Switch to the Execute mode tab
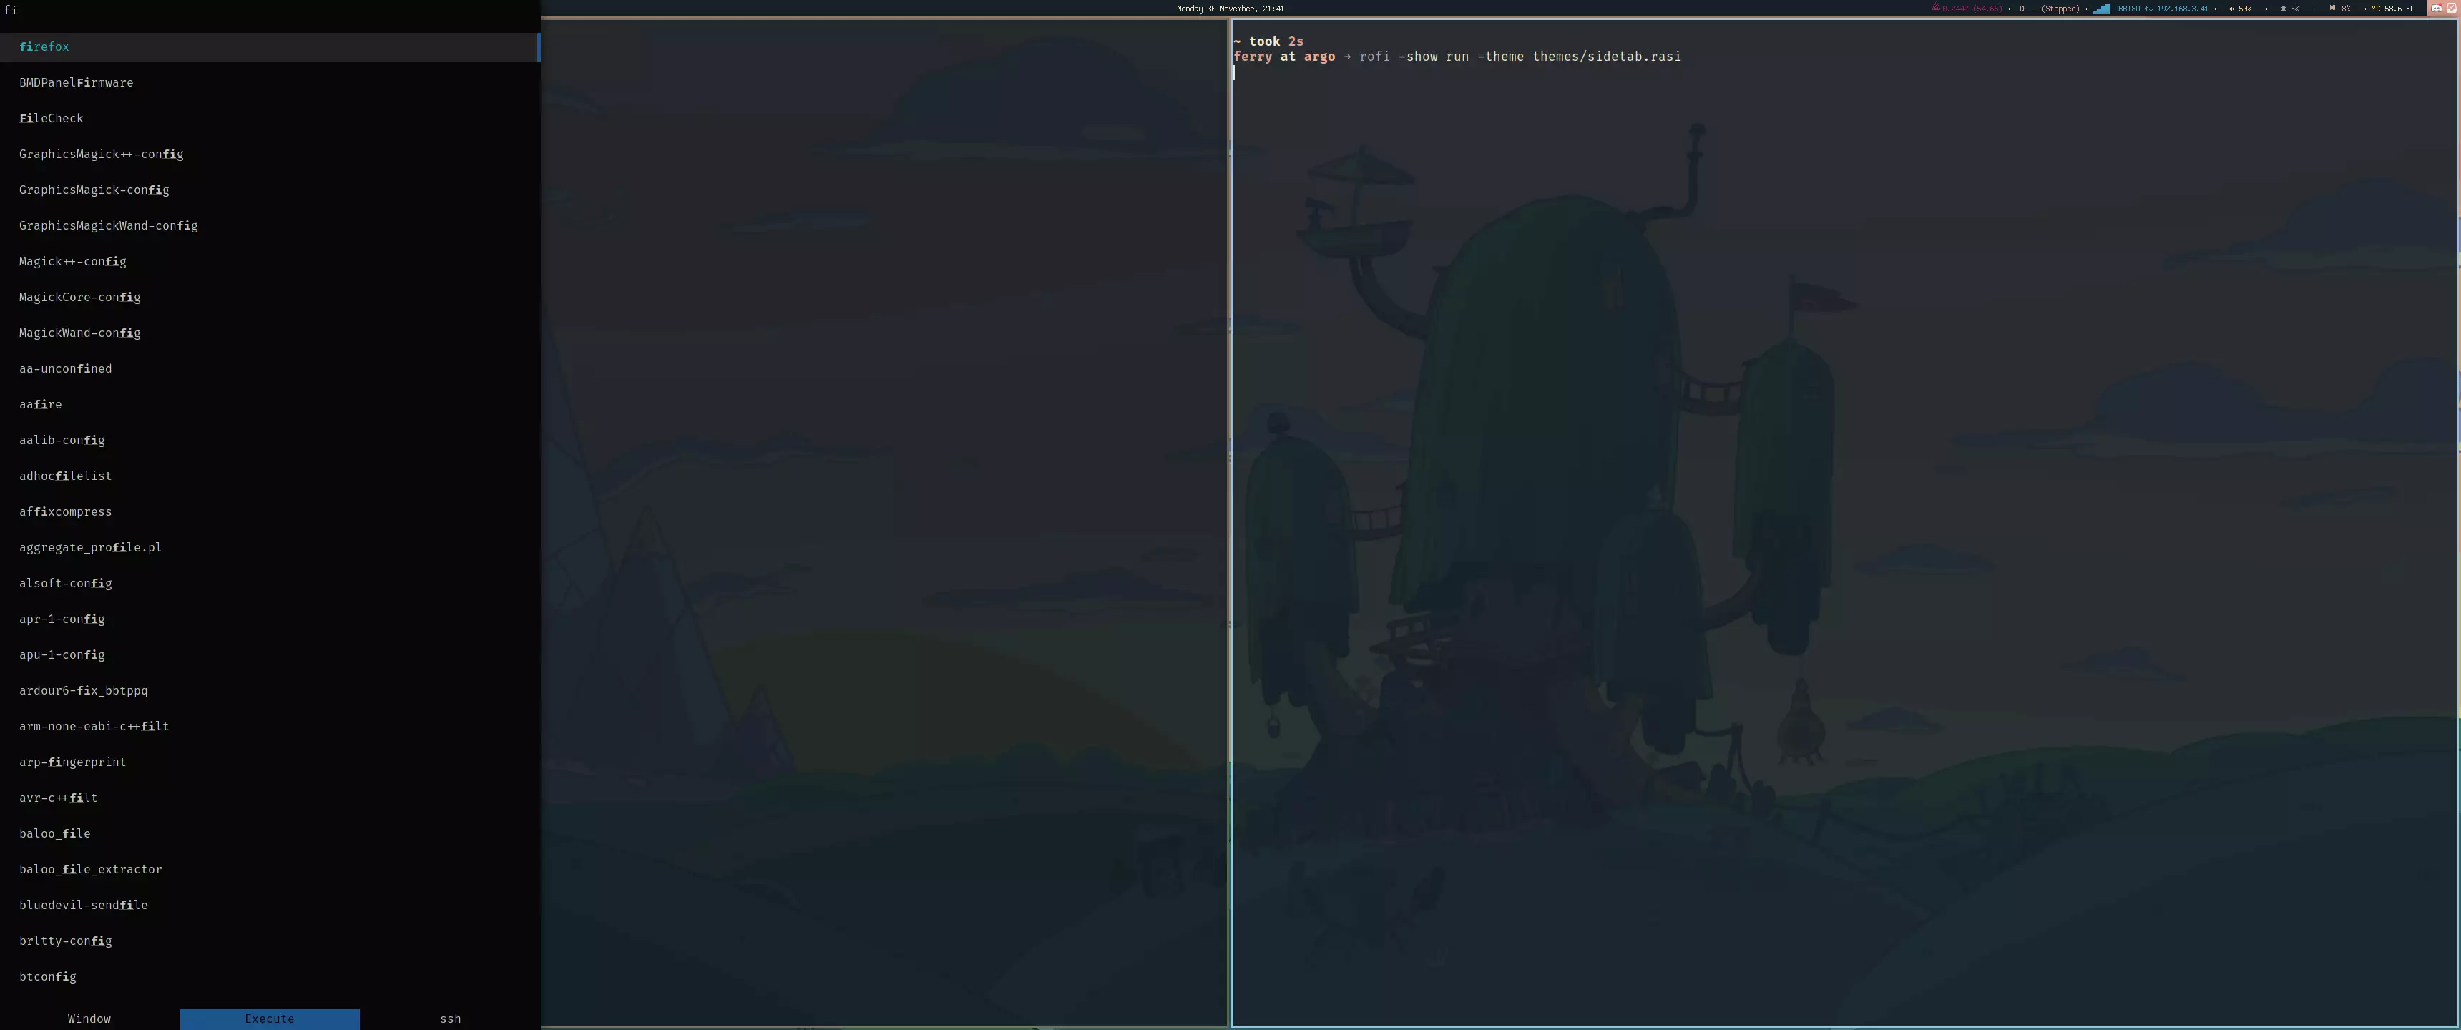This screenshot has width=2461, height=1030. click(270, 1019)
